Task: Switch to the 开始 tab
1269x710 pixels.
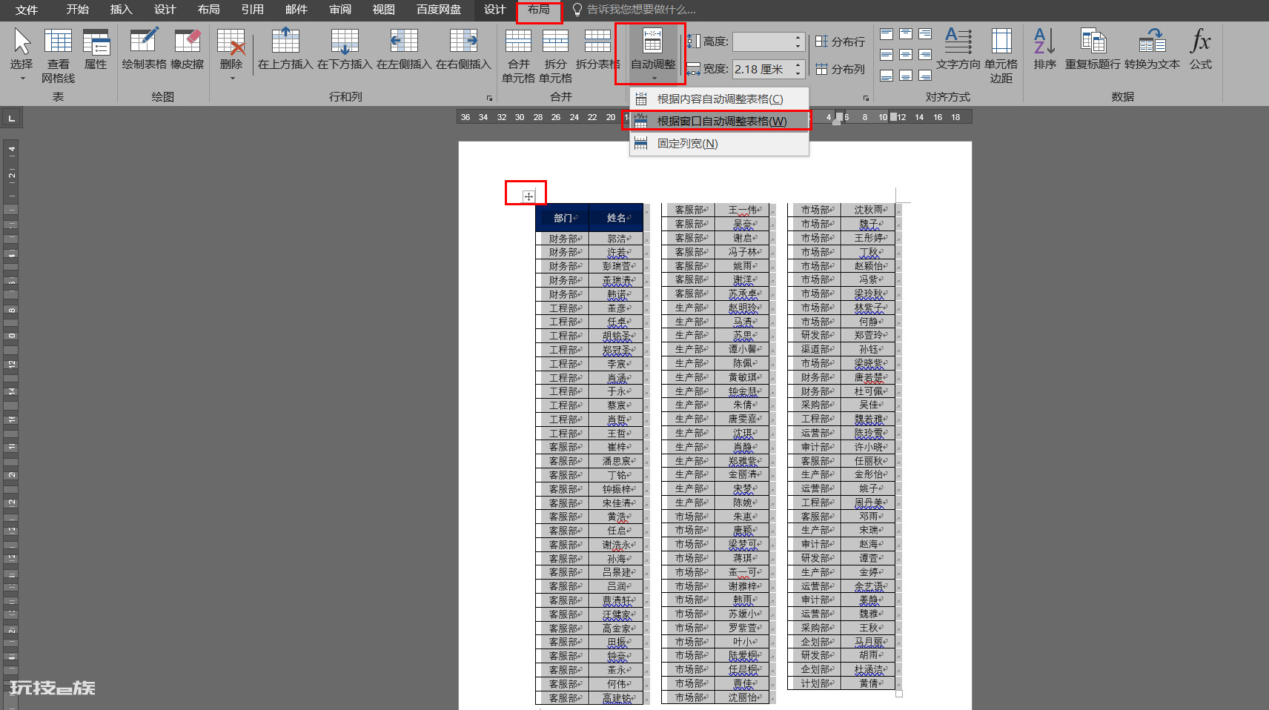Action: click(x=77, y=10)
